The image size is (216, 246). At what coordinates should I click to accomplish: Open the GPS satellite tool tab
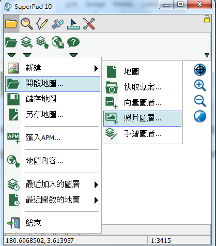pos(58,24)
